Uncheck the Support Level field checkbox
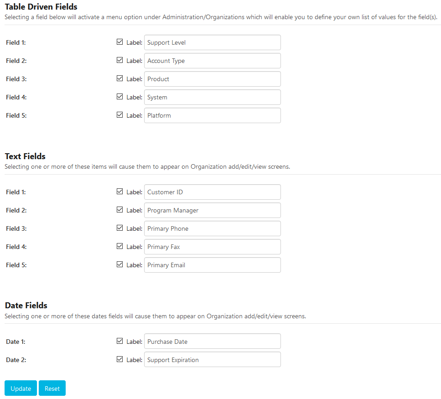 pyautogui.click(x=120, y=42)
